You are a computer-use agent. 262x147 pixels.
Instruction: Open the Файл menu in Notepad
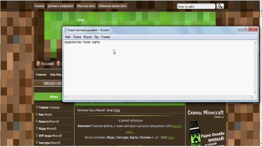click(68, 37)
